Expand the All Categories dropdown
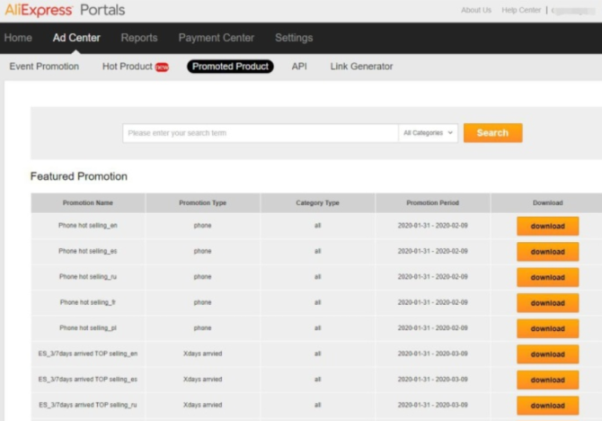This screenshot has width=602, height=421. point(428,133)
